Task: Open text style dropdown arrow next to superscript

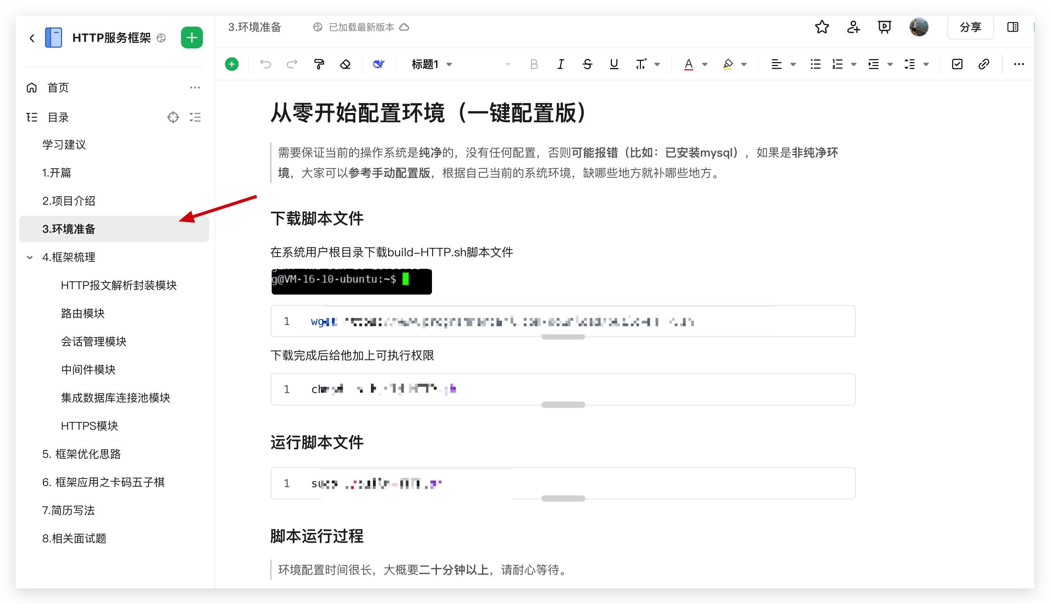Action: [657, 64]
